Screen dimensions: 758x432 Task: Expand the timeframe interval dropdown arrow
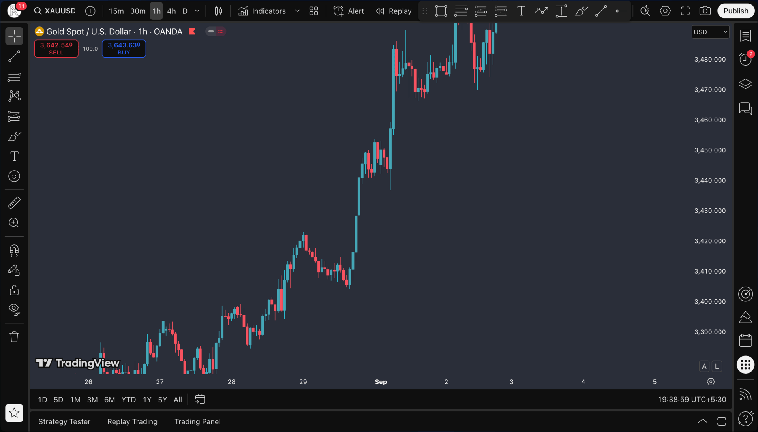(197, 11)
